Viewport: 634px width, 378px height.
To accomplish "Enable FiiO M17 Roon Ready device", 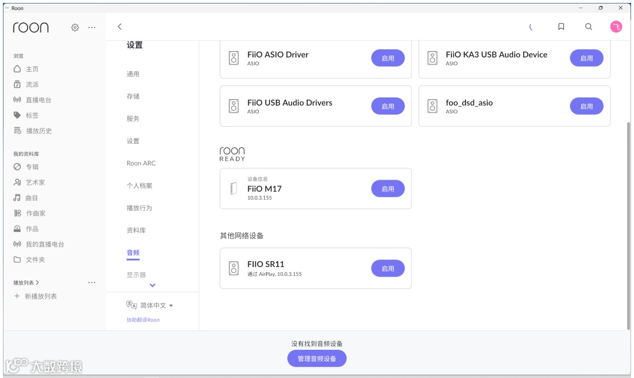I will [388, 189].
